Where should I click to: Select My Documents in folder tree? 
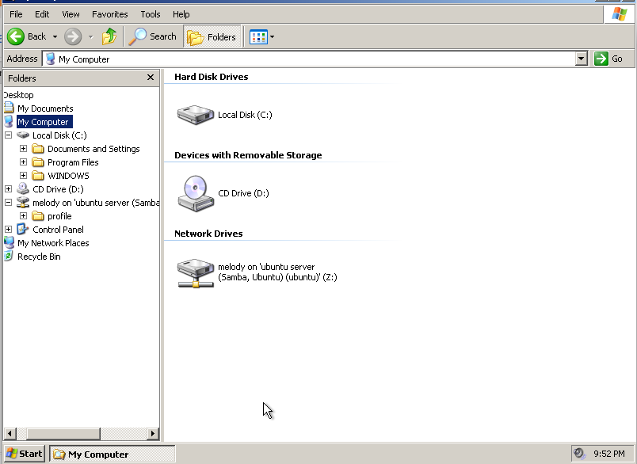click(45, 108)
